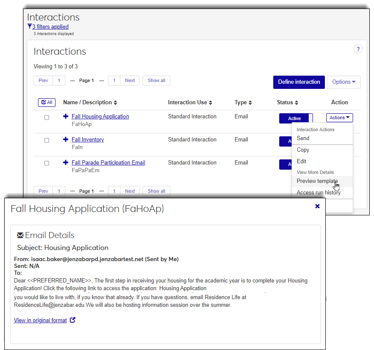Sort by Interaction Use arrows
This screenshot has width=374, height=350.
click(x=210, y=103)
